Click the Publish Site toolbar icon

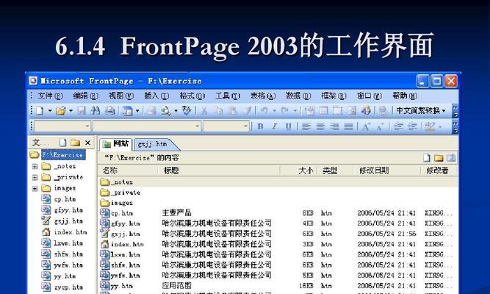tap(109, 110)
